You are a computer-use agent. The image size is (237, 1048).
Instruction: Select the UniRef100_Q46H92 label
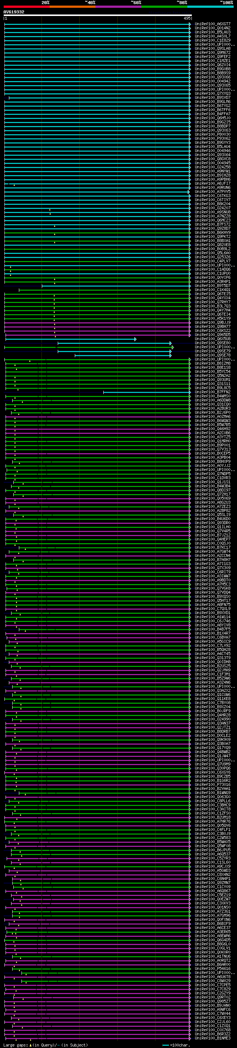(x=213, y=429)
